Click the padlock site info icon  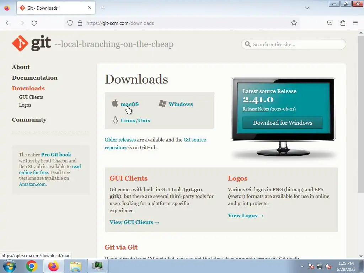point(80,23)
